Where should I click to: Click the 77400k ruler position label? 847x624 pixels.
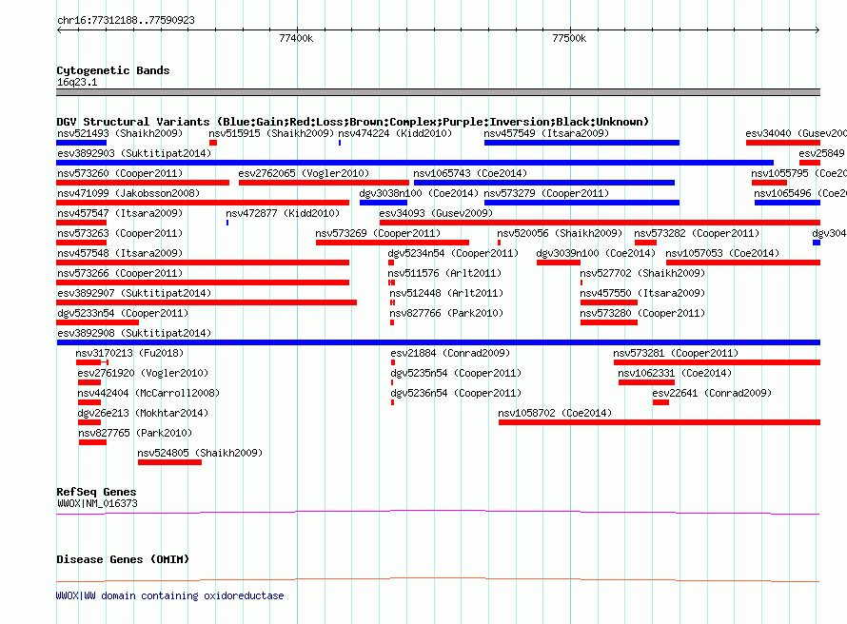296,38
